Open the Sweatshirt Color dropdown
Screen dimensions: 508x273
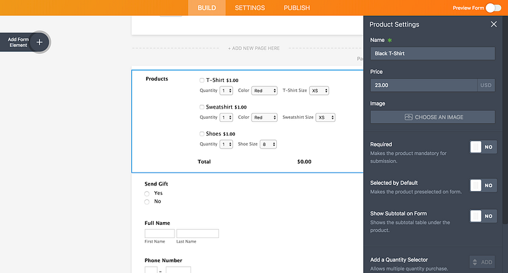(264, 117)
